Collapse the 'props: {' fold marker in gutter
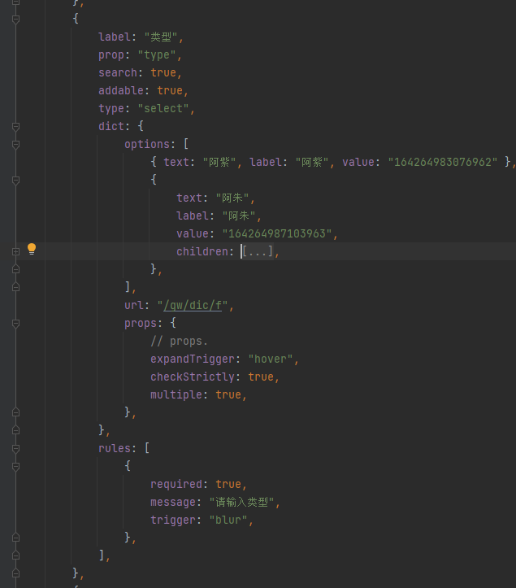 [x=15, y=324]
